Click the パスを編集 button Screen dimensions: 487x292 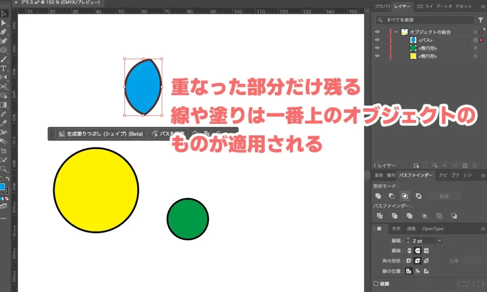point(169,133)
